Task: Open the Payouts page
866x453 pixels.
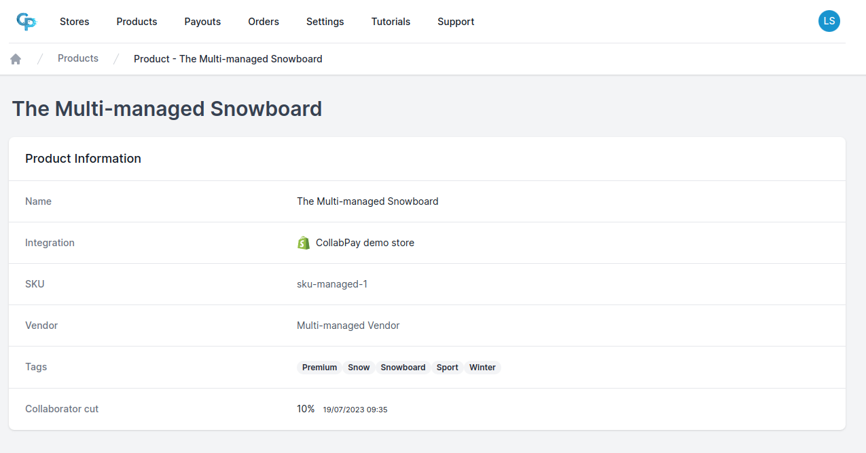Action: (202, 22)
